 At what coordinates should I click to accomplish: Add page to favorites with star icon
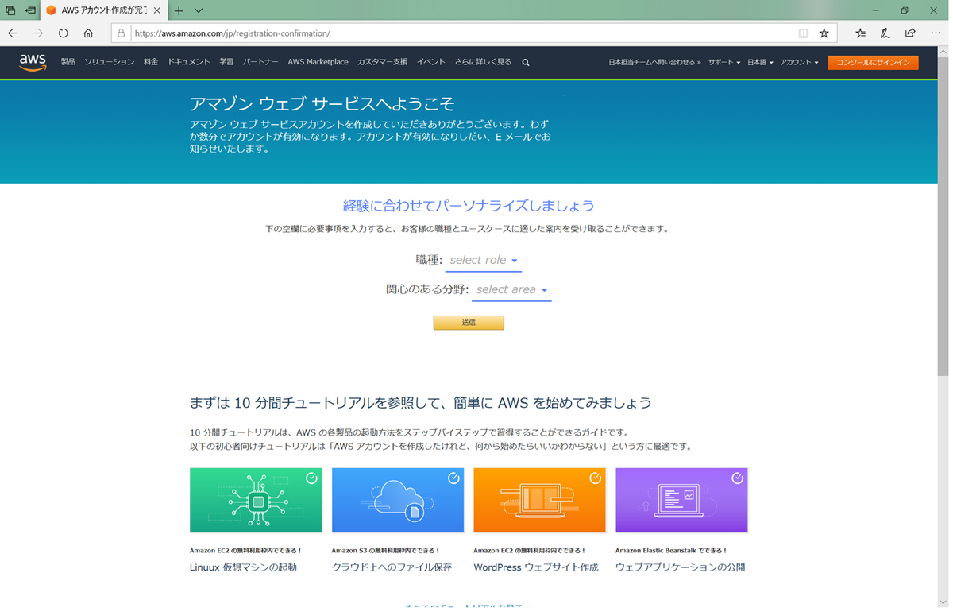point(824,33)
